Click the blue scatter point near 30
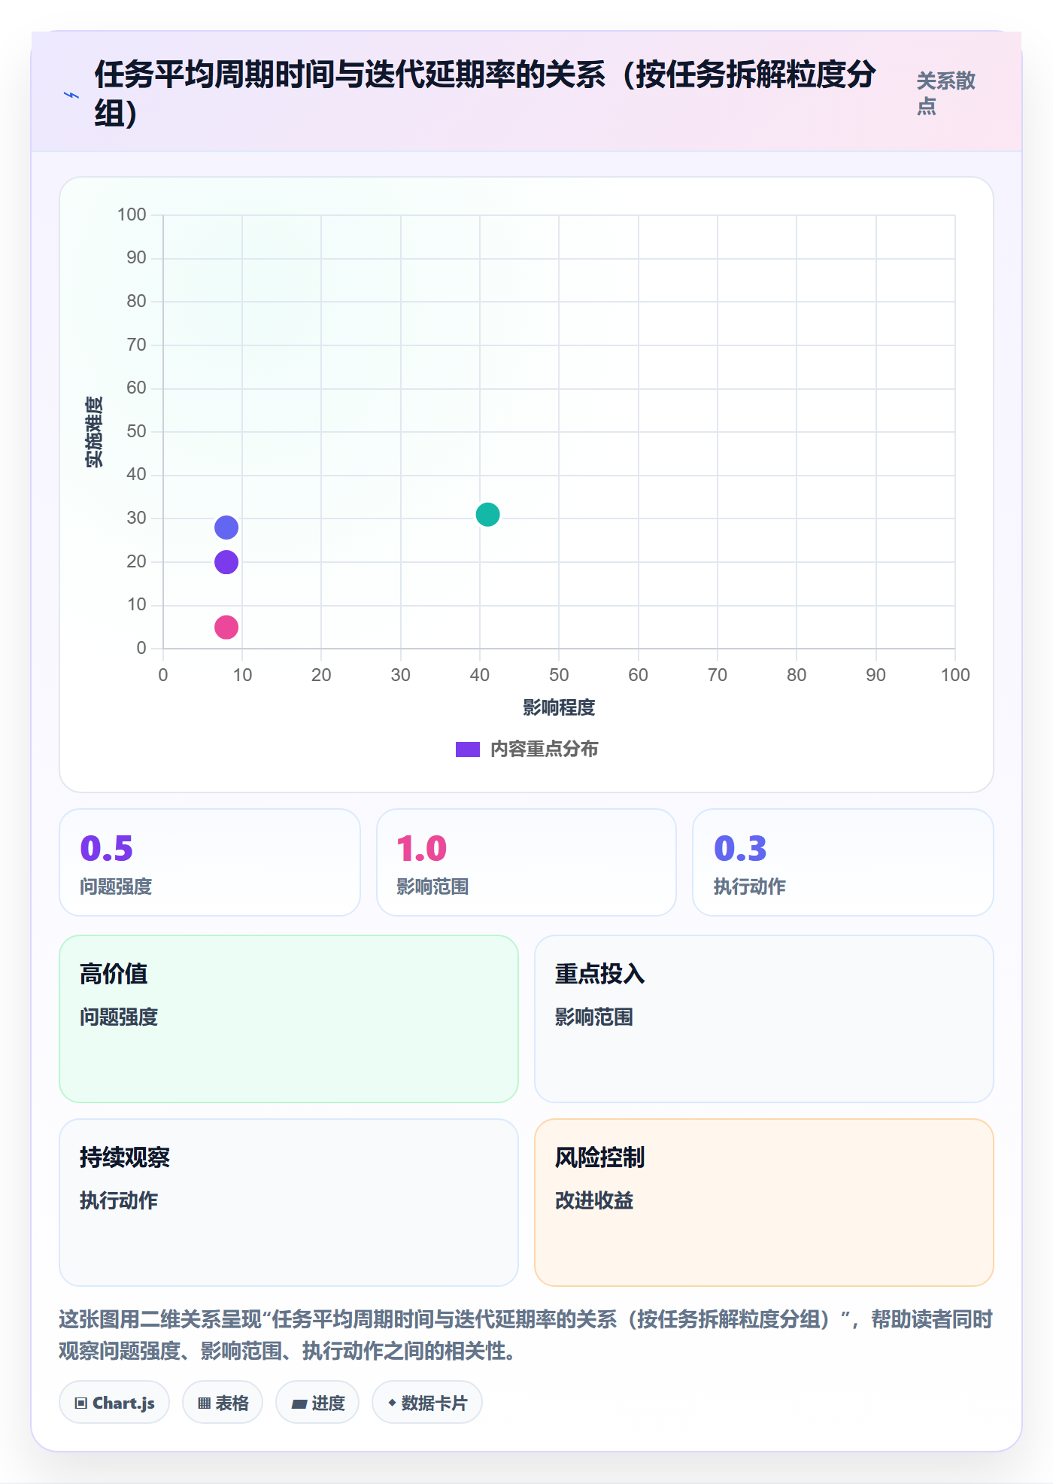 226,528
